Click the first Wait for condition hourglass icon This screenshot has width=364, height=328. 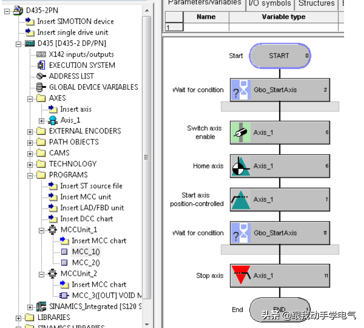click(x=241, y=90)
